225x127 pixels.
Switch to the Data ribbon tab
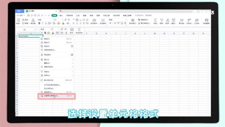[x=85, y=16]
